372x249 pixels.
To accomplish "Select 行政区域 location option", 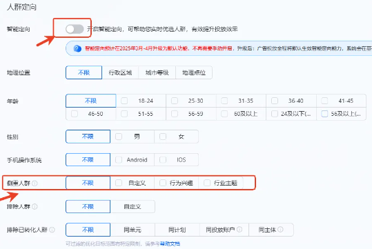I will coord(120,72).
